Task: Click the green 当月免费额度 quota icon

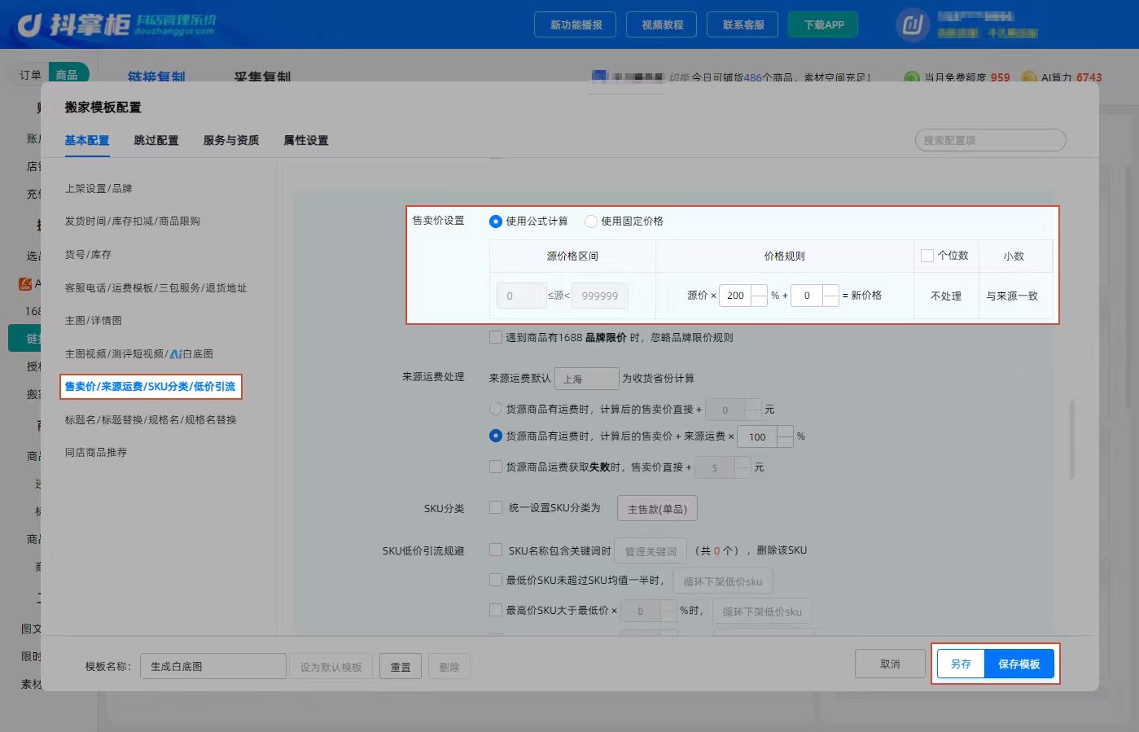Action: tap(912, 78)
